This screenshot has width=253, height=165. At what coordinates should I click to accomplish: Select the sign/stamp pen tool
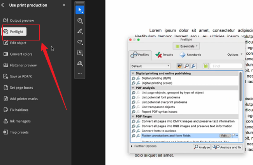(80, 63)
